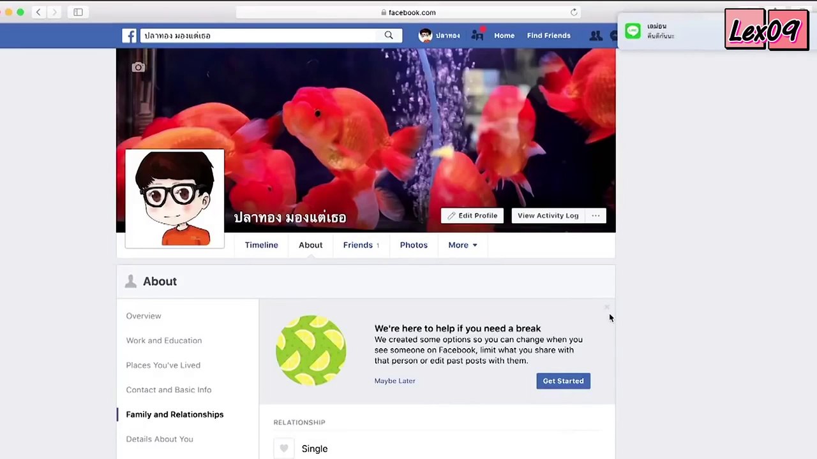Click the profile name on cover photo

coord(290,217)
